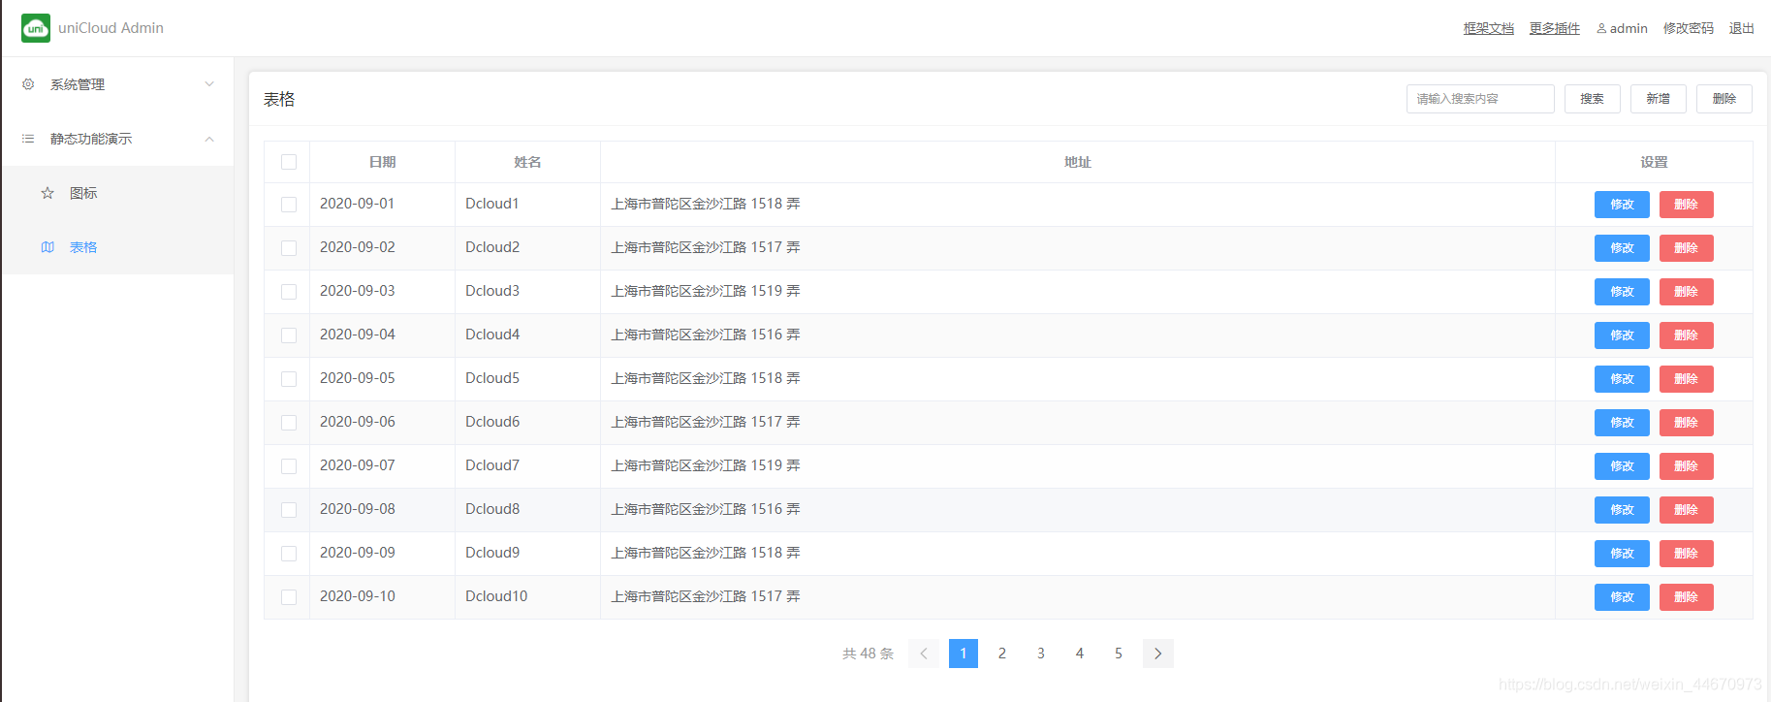Check the box for row 2020-09-05

[289, 379]
